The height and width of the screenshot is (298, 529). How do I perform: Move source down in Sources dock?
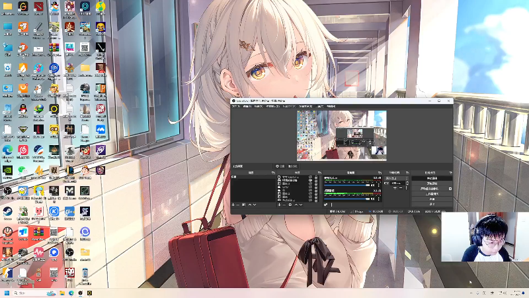click(301, 205)
